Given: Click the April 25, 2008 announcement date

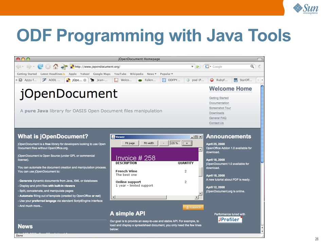Looking at the screenshot, I should (x=215, y=144).
